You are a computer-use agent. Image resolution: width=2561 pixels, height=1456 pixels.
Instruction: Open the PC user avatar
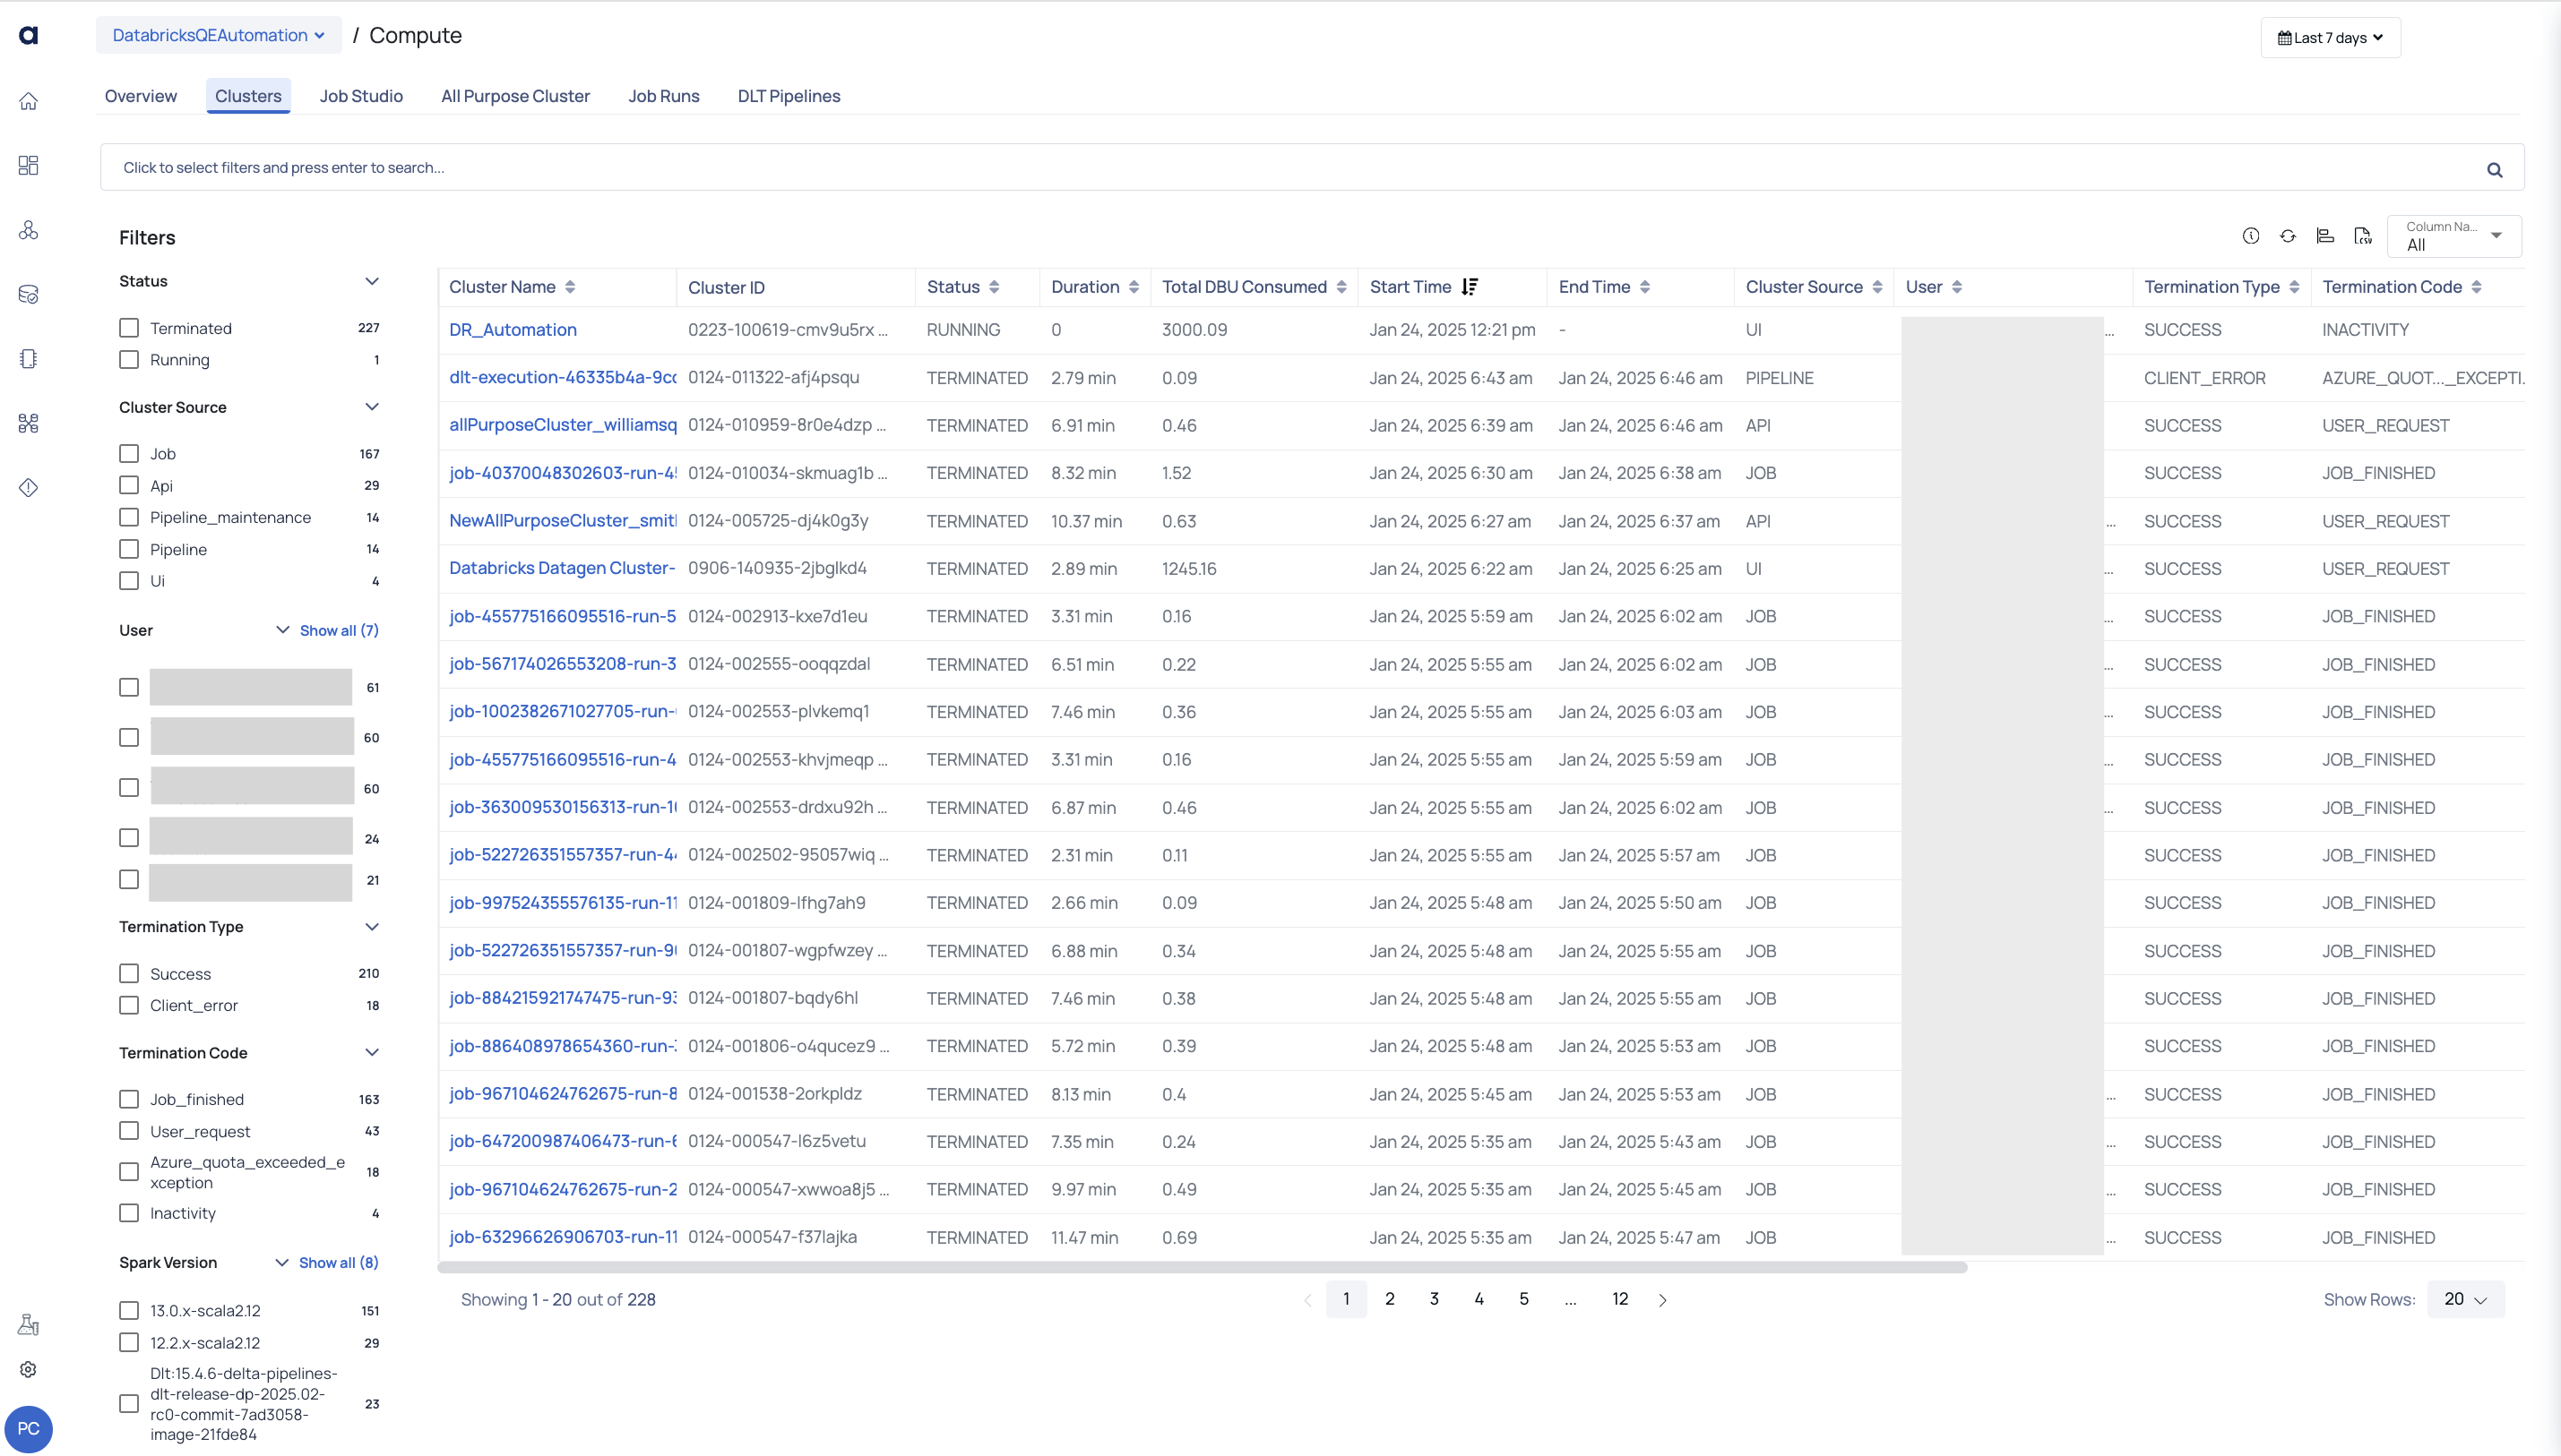click(x=28, y=1428)
